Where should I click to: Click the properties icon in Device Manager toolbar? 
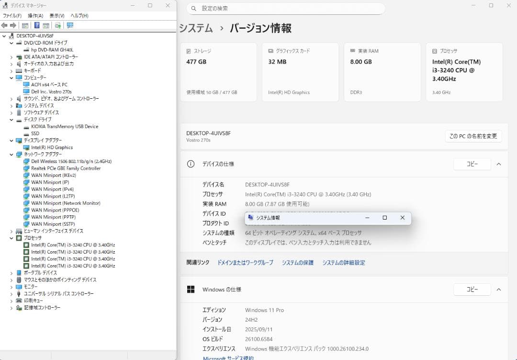[x=45, y=25]
